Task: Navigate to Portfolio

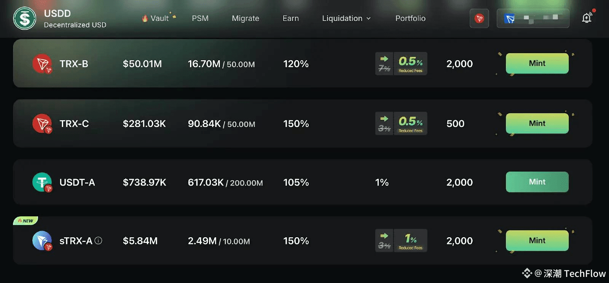Action: (410, 18)
